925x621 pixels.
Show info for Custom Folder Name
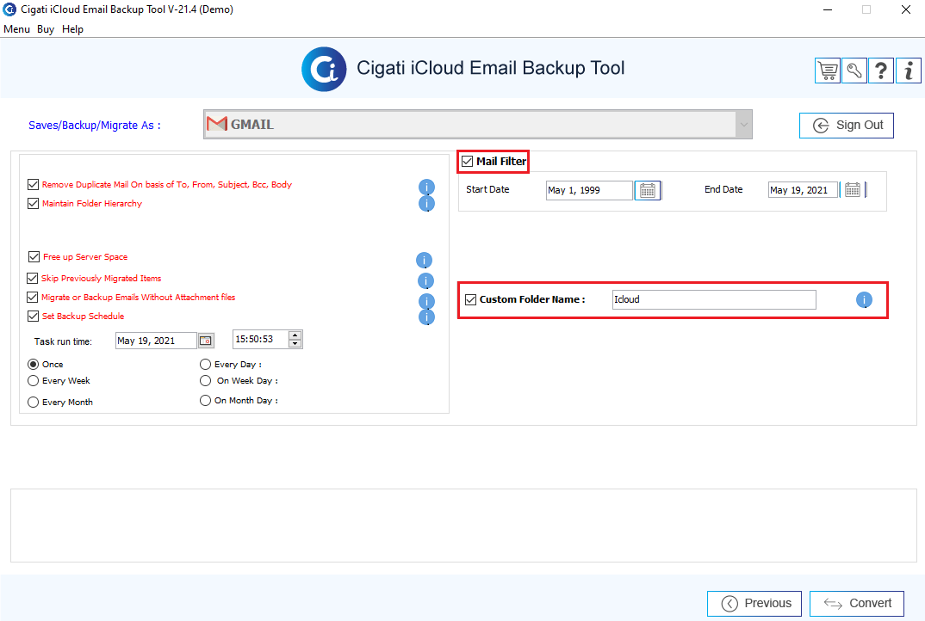click(x=864, y=300)
